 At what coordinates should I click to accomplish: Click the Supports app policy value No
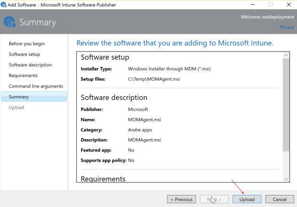(131, 160)
